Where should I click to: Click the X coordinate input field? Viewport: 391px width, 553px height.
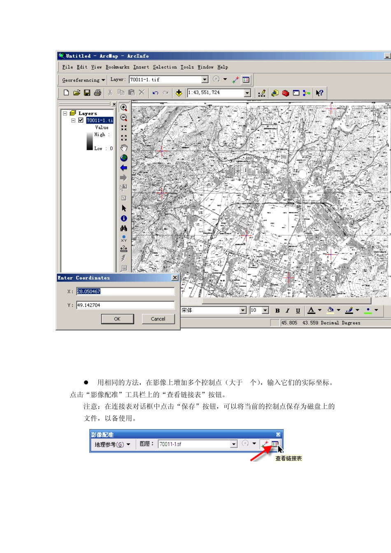[125, 291]
